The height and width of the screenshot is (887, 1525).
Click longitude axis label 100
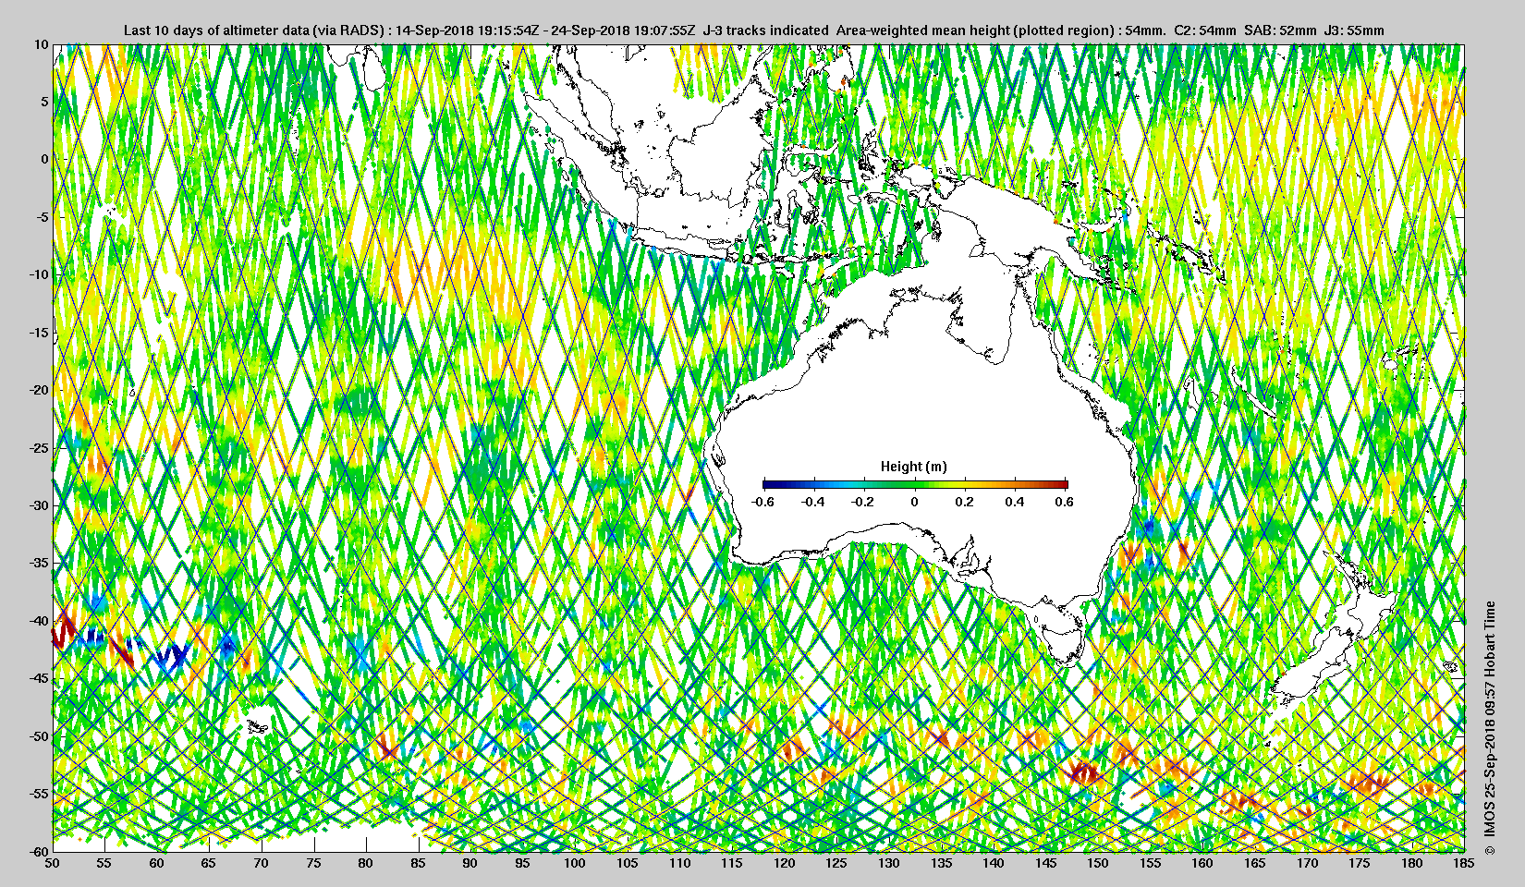(x=575, y=863)
